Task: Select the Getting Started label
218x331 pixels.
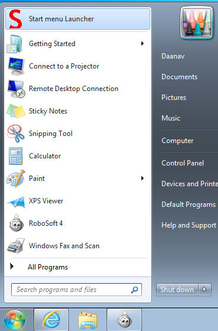Action: pos(52,44)
